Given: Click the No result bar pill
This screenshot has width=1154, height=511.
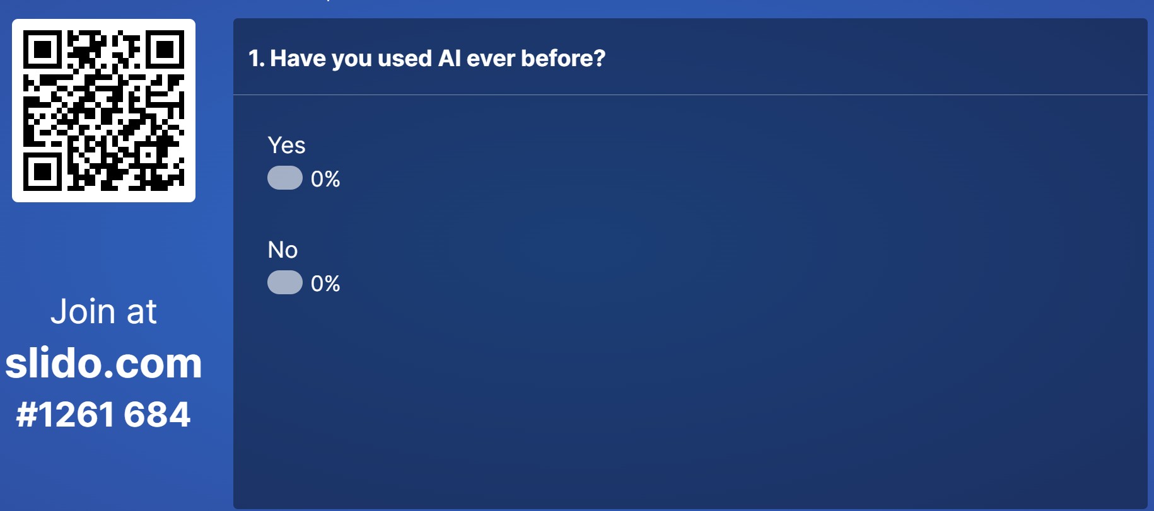Looking at the screenshot, I should (x=285, y=283).
